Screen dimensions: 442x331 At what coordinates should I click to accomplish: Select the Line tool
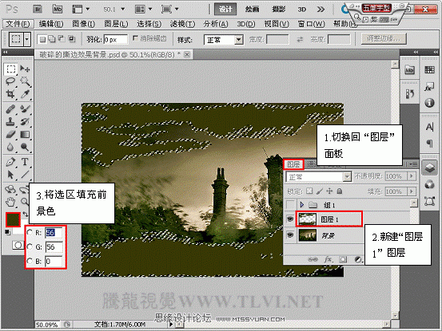tap(25, 175)
